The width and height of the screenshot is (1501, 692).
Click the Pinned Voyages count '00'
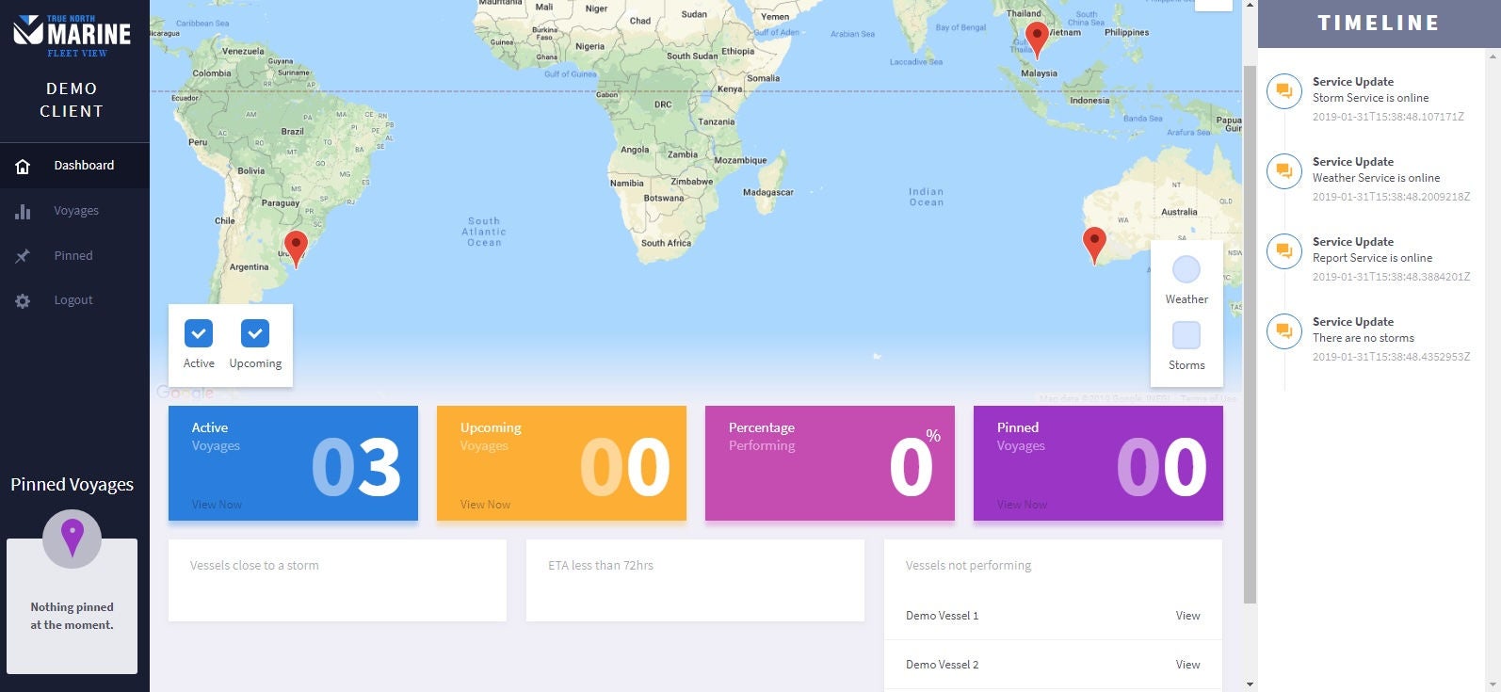coord(1161,467)
